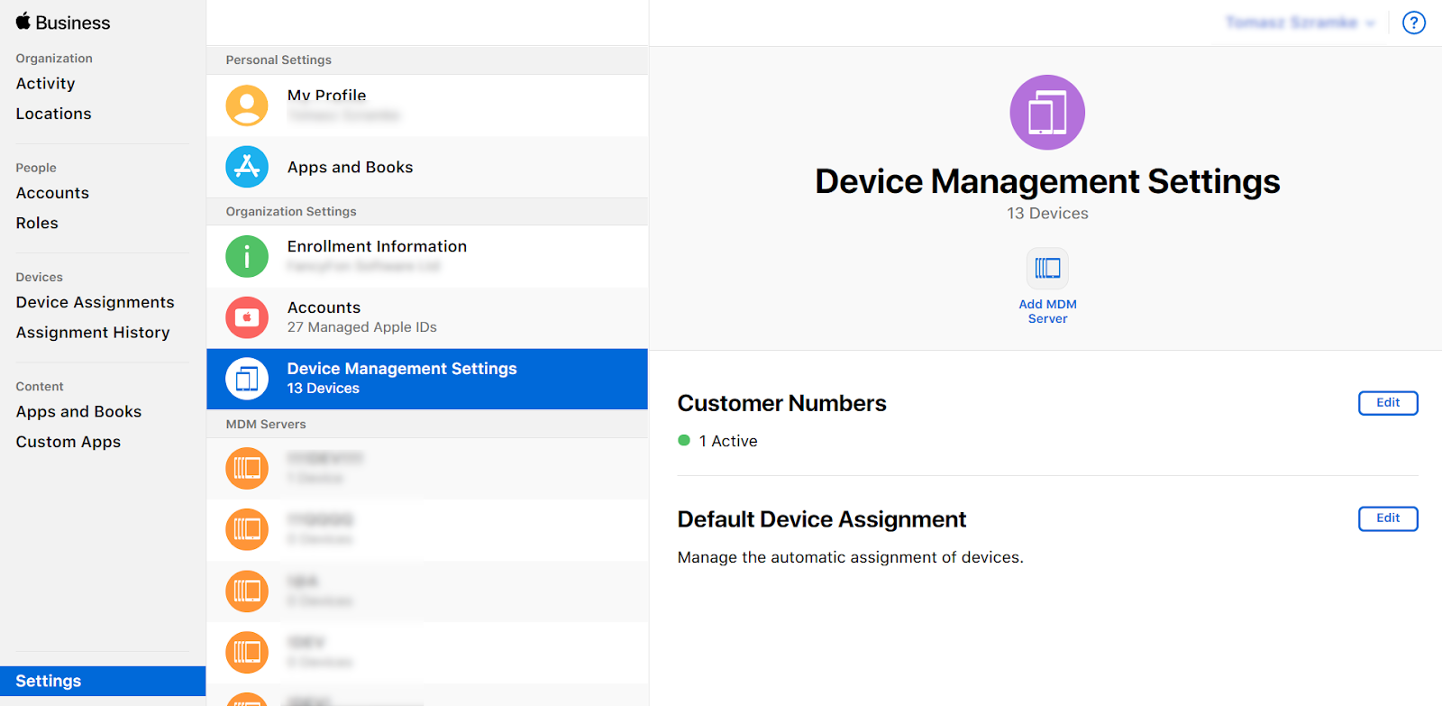Click the large purple devices header icon

click(1047, 113)
